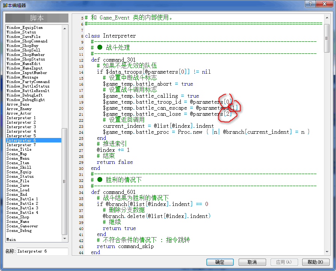This screenshot has width=336, height=271.
Task: Click the 取消 cancel button
Action: pyautogui.click(x=252, y=262)
